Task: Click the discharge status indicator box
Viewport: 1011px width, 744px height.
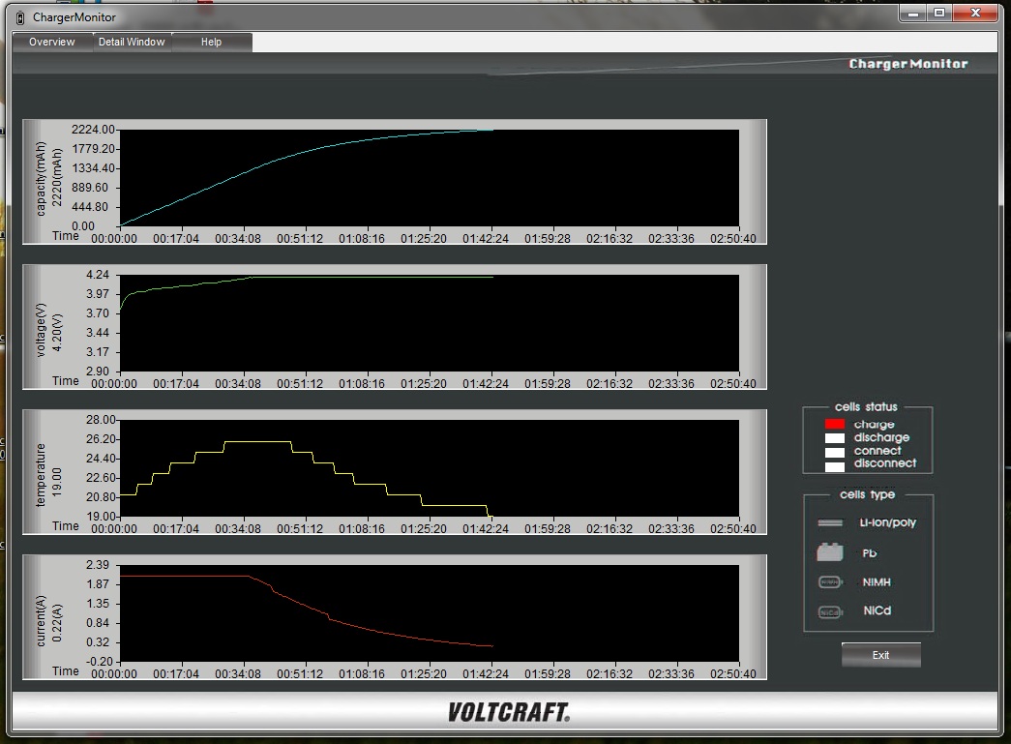Action: [x=834, y=438]
